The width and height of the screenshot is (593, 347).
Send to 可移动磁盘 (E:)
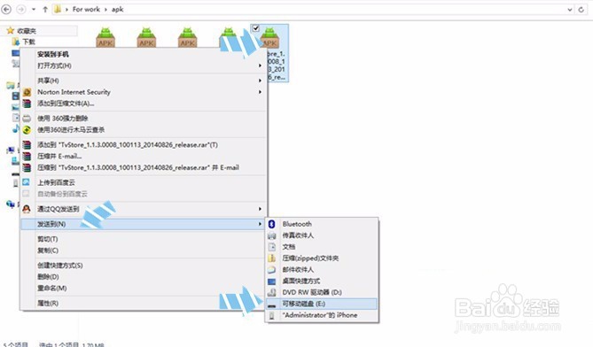click(322, 304)
